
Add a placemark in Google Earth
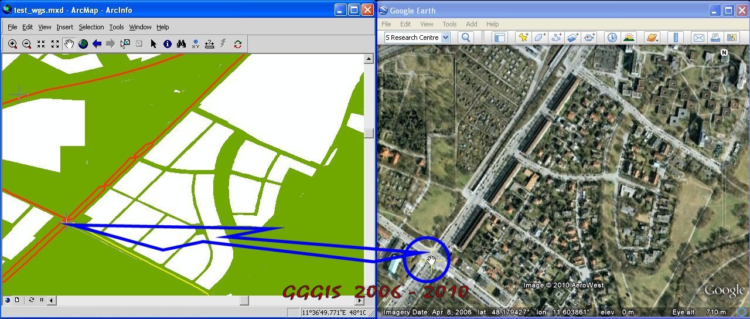523,38
